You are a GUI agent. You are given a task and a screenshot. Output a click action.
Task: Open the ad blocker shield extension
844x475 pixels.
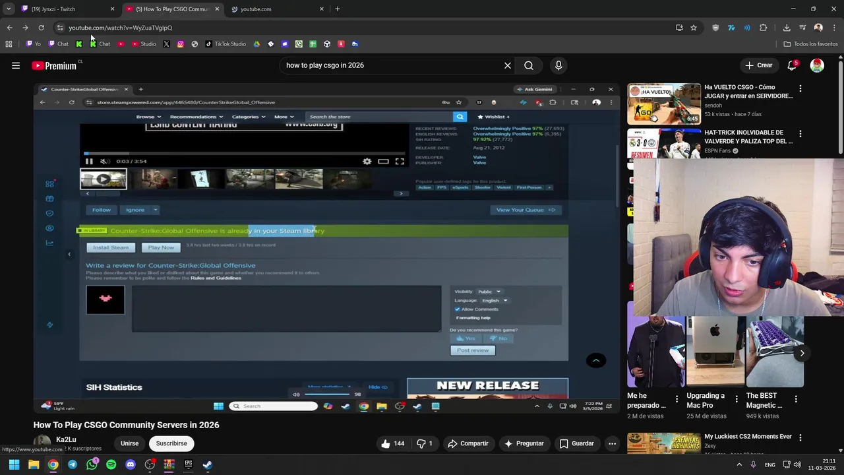coord(715,28)
